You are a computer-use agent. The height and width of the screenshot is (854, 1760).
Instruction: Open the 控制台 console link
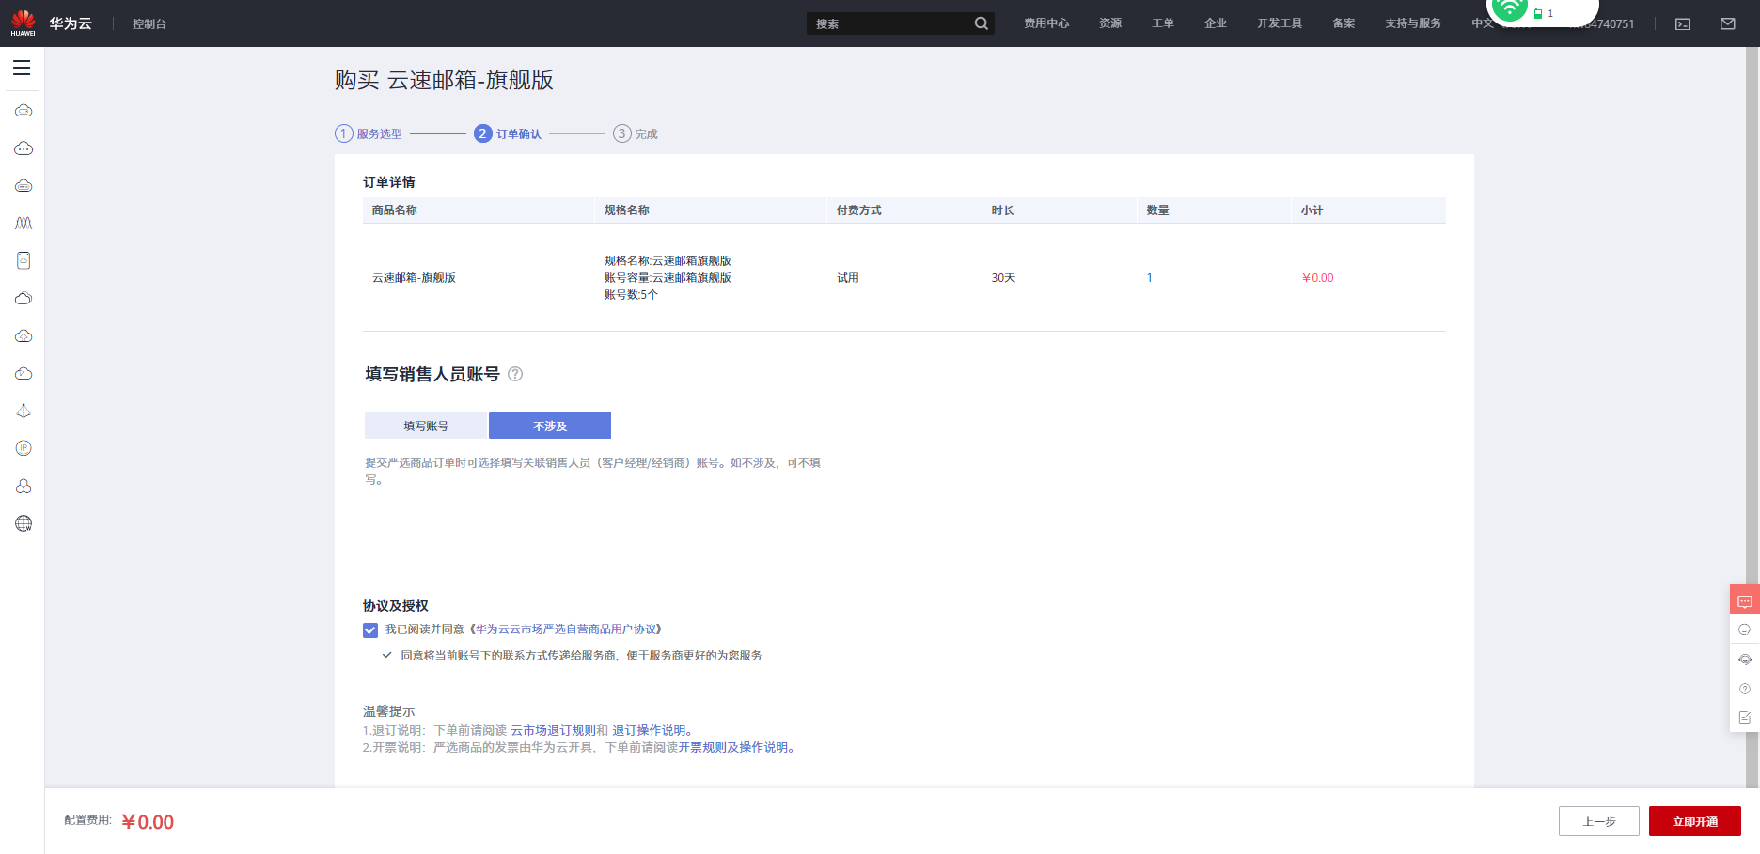tap(149, 23)
